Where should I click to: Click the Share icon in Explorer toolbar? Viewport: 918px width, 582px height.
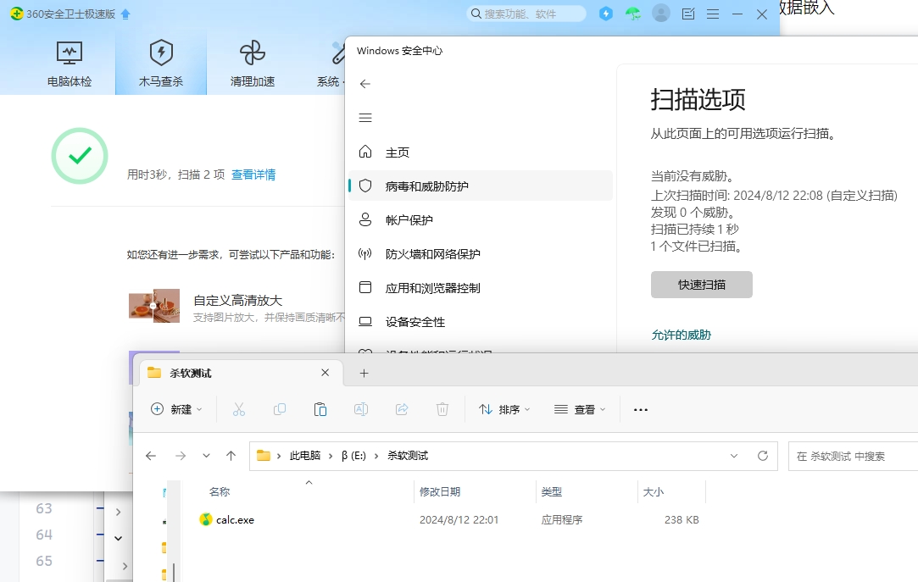(x=402, y=409)
